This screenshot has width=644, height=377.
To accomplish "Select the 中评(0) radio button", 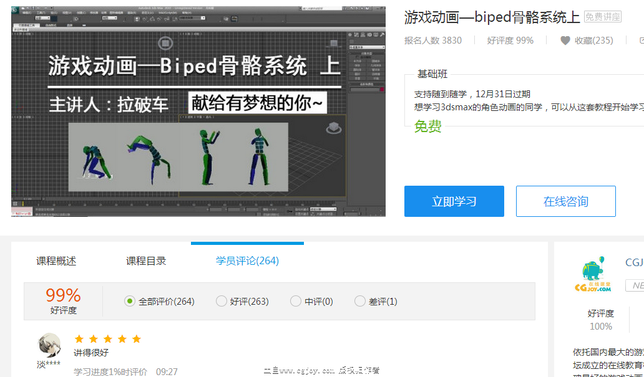I will coord(296,302).
